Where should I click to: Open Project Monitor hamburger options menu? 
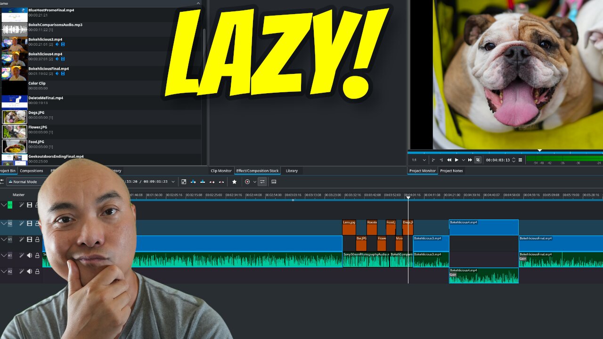pos(520,160)
